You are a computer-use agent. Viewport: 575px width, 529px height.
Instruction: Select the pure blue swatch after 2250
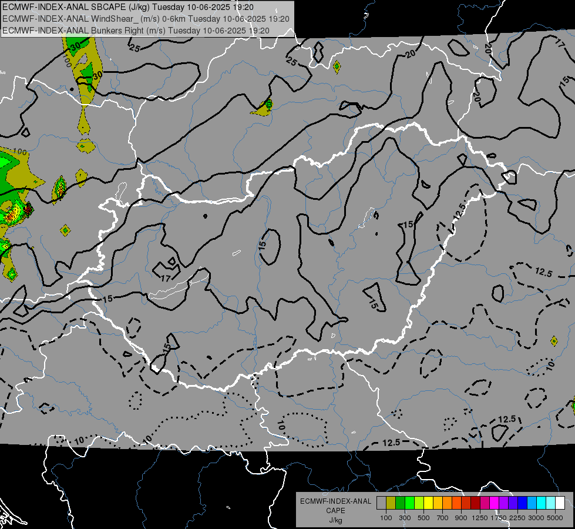[x=523, y=503]
